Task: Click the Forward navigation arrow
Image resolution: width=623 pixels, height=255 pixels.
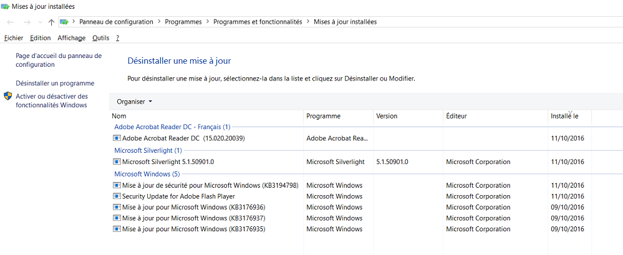Action: tap(27, 22)
